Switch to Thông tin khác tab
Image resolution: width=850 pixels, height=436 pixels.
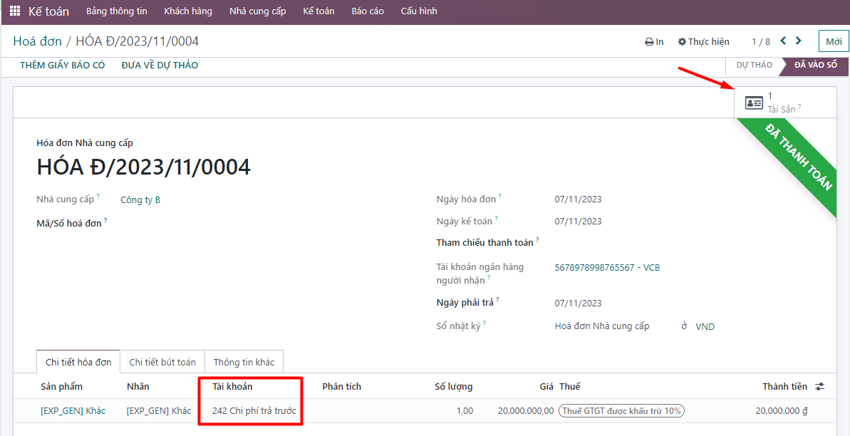coord(244,362)
